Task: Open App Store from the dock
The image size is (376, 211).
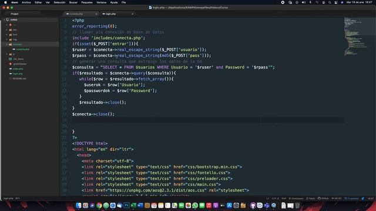Action: [229, 205]
